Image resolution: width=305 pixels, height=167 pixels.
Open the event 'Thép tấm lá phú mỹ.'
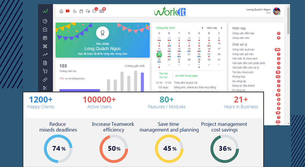[186, 83]
